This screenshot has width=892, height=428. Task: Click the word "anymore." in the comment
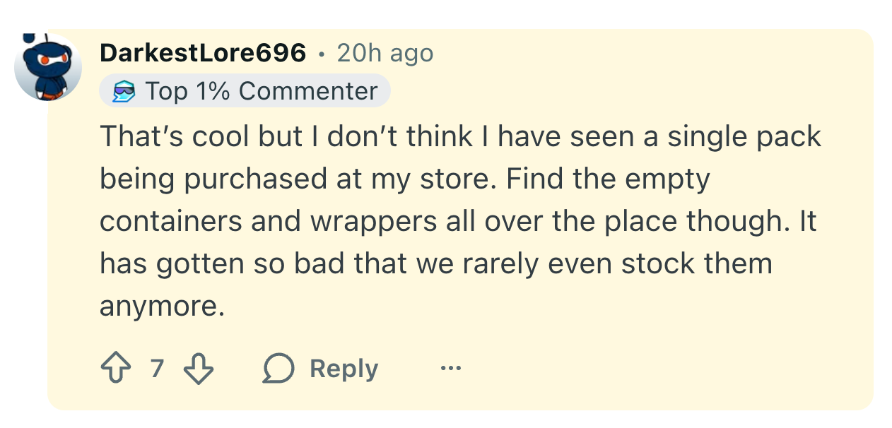click(x=162, y=307)
